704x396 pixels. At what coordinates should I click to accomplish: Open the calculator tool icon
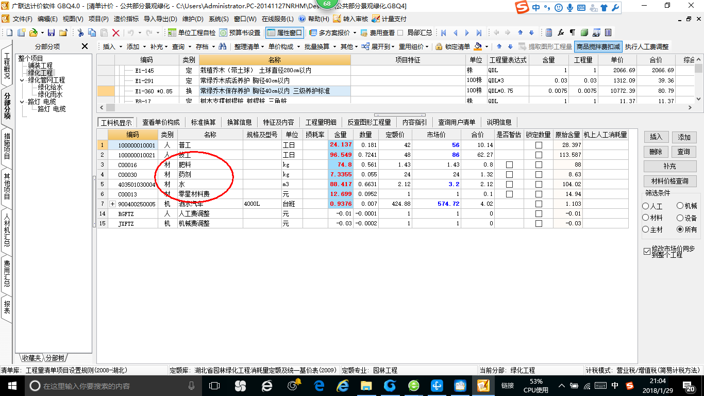click(x=549, y=32)
